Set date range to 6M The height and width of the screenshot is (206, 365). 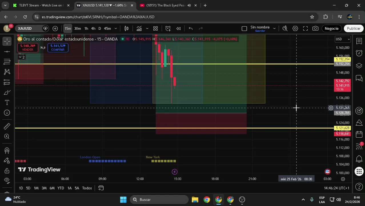tap(52, 188)
